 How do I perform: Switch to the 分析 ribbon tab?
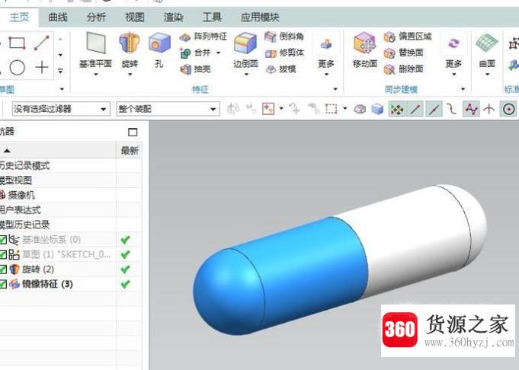(96, 18)
